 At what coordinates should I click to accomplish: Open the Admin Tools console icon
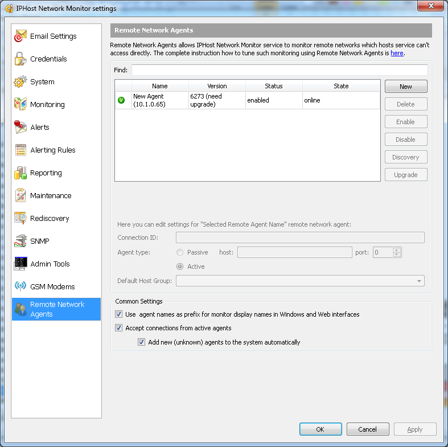tap(20, 264)
